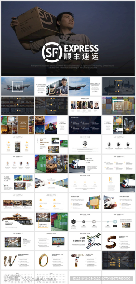The height and width of the screenshot is (284, 136).
Task: Click the SF circular logo on the cover
Action: 52,52
